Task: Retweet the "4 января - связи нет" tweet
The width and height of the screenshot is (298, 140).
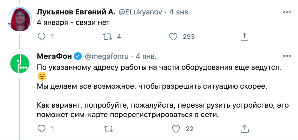Action: [x=107, y=37]
